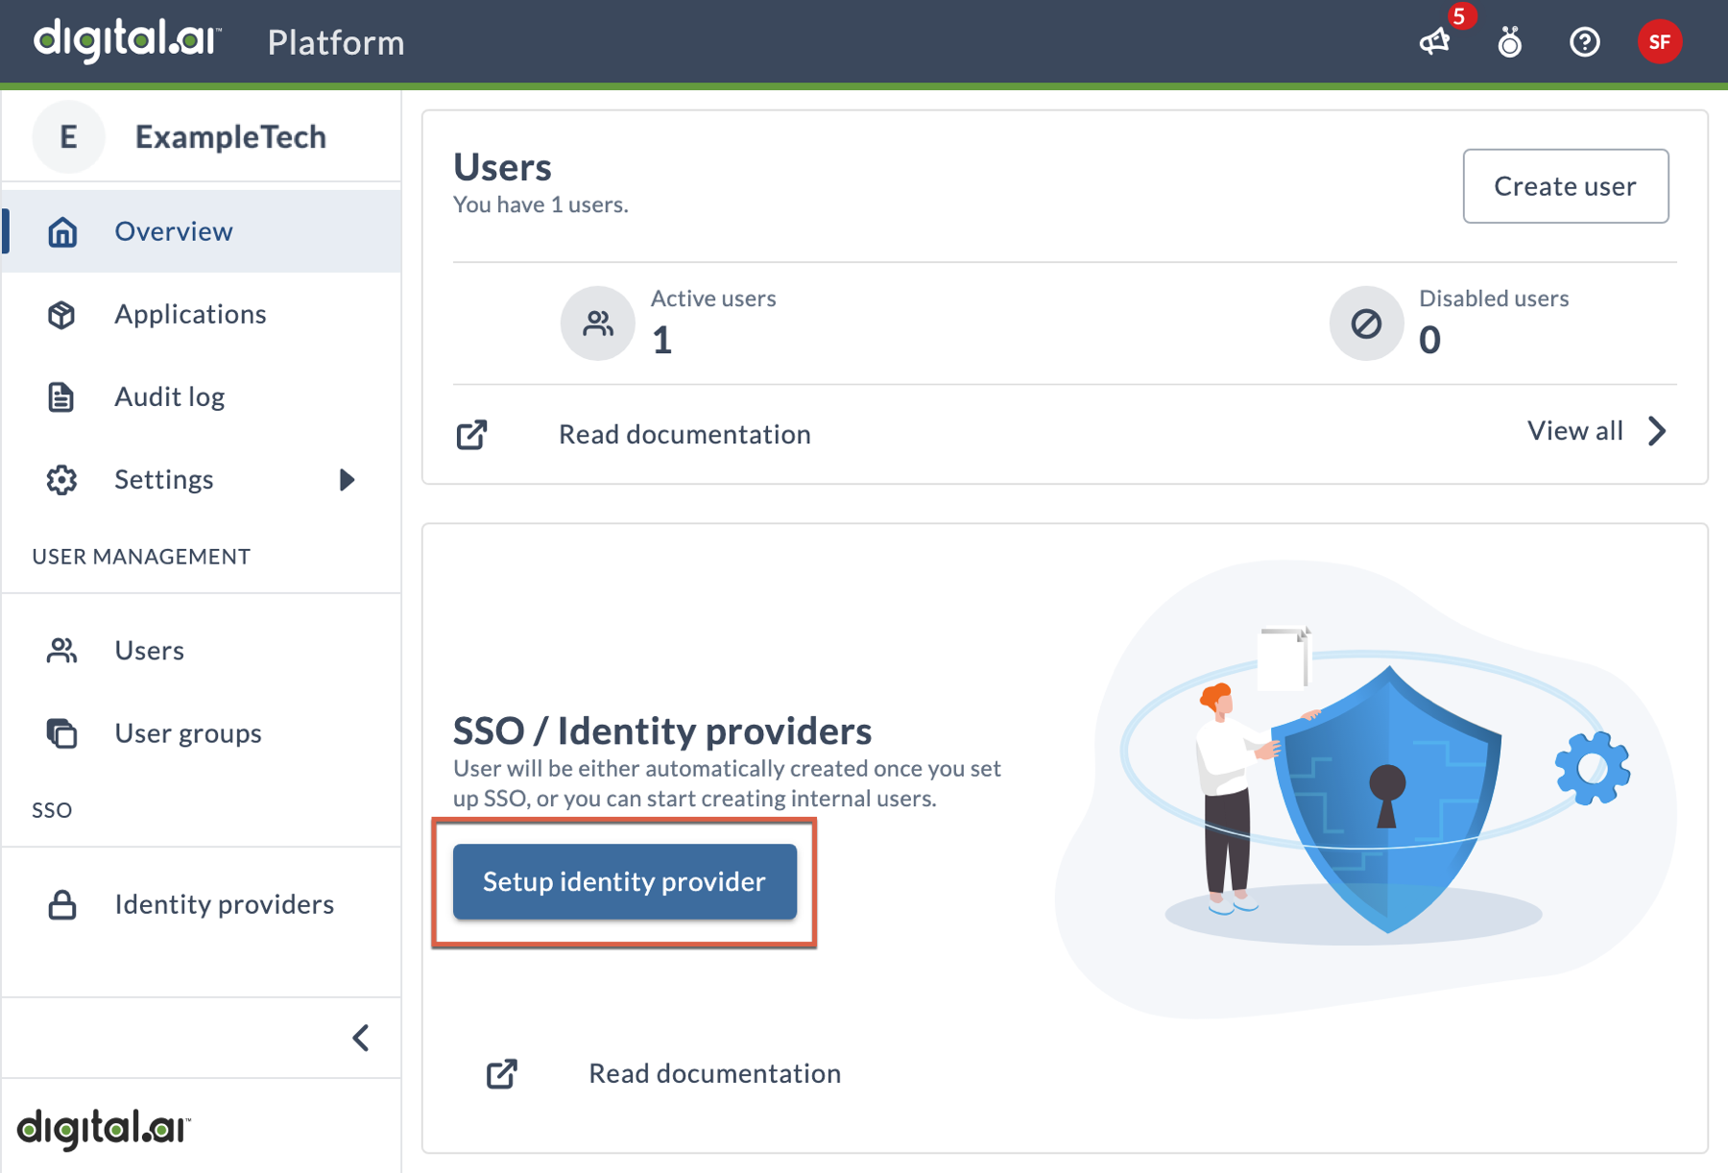The width and height of the screenshot is (1728, 1173).
Task: Click the Create user button
Action: (1566, 186)
